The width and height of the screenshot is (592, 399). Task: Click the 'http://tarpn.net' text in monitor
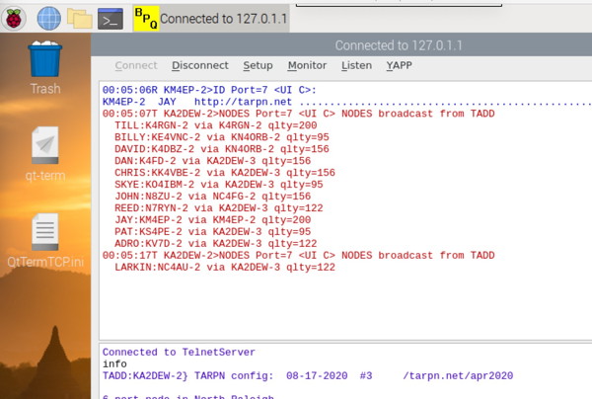pos(243,102)
